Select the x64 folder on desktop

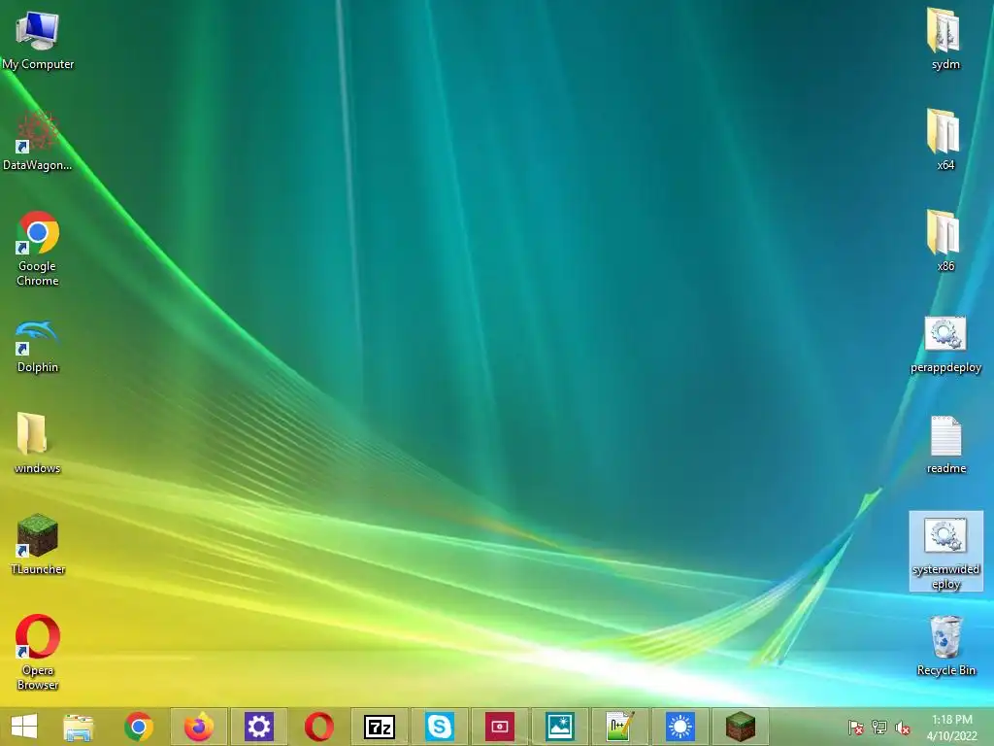tap(945, 140)
